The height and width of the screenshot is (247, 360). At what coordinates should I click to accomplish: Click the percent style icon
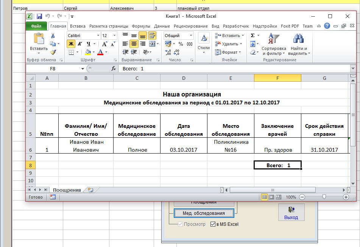coord(181,44)
